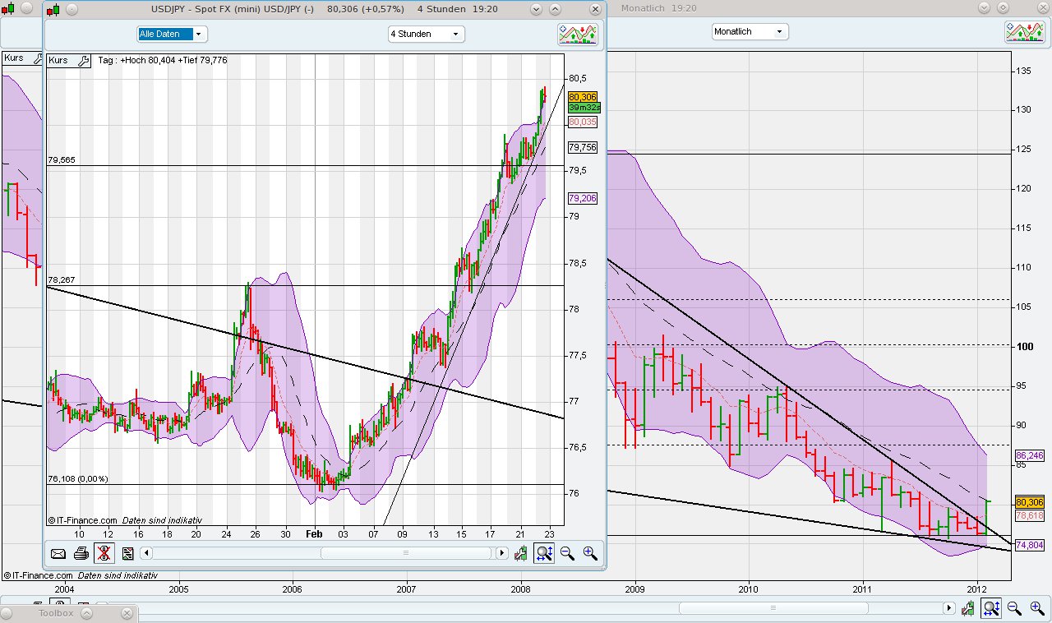
Task: Zoom in using the plus magnifier
Action: pyautogui.click(x=590, y=553)
